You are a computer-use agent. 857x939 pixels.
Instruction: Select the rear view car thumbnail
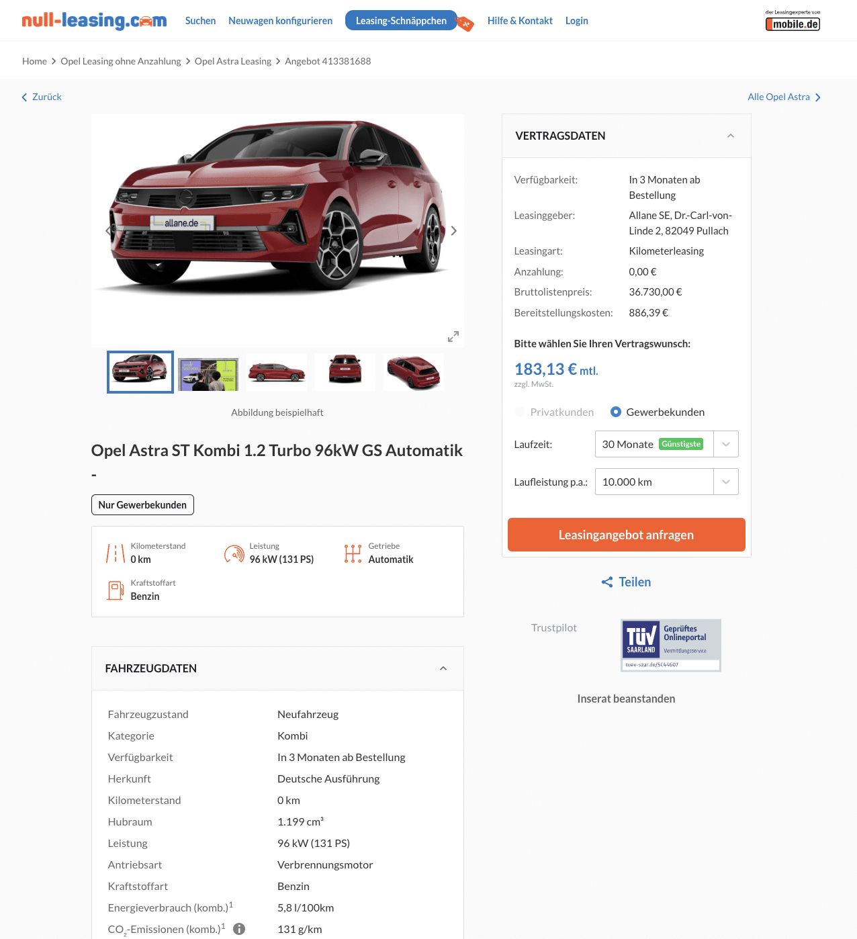point(345,371)
